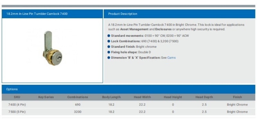Click the Body Length column header

click(111, 97)
